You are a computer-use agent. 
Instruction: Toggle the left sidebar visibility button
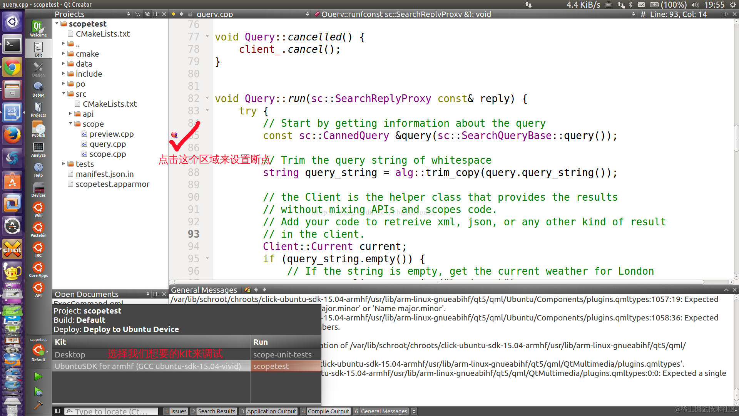57,411
